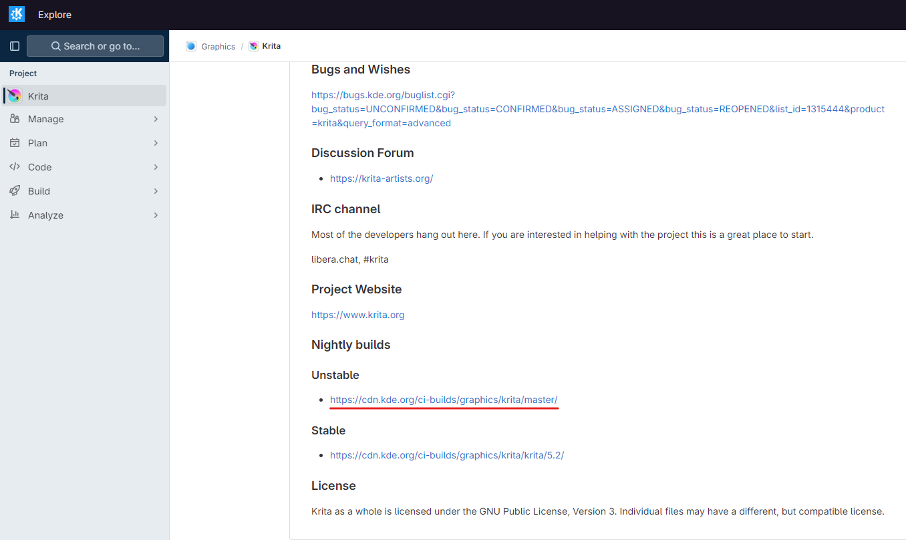Open the Manage menu item

point(85,119)
